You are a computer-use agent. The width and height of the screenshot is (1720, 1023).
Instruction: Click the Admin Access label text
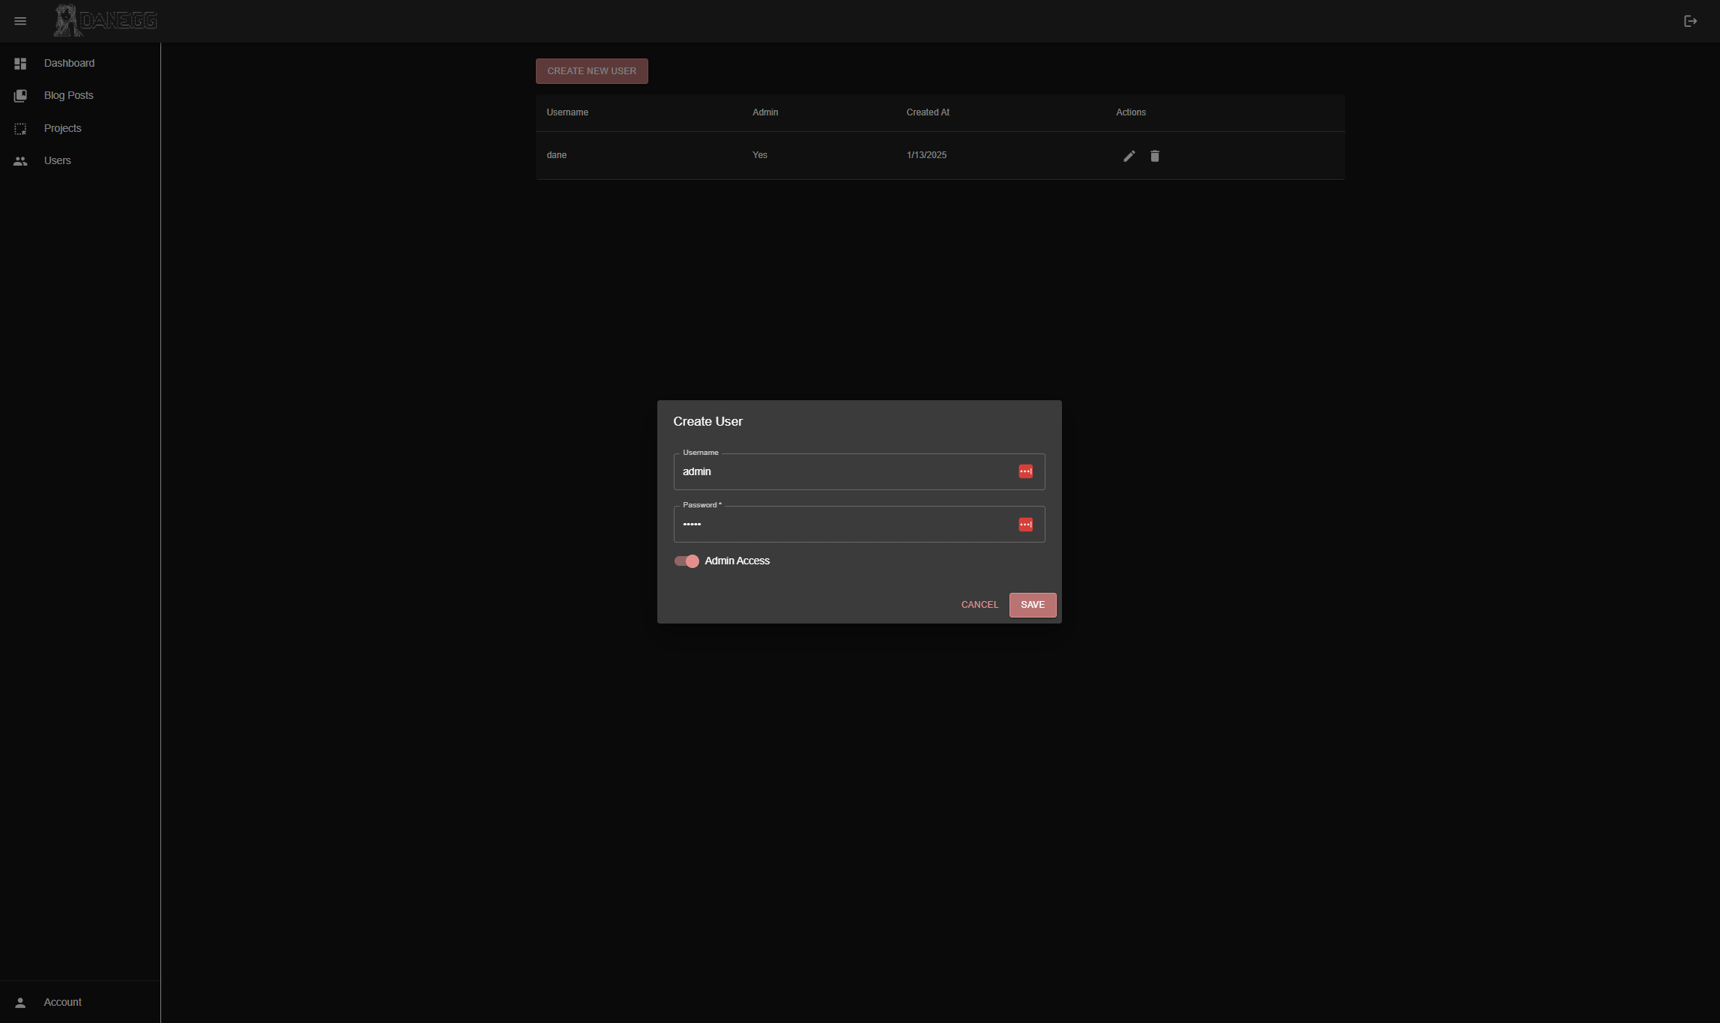point(737,561)
